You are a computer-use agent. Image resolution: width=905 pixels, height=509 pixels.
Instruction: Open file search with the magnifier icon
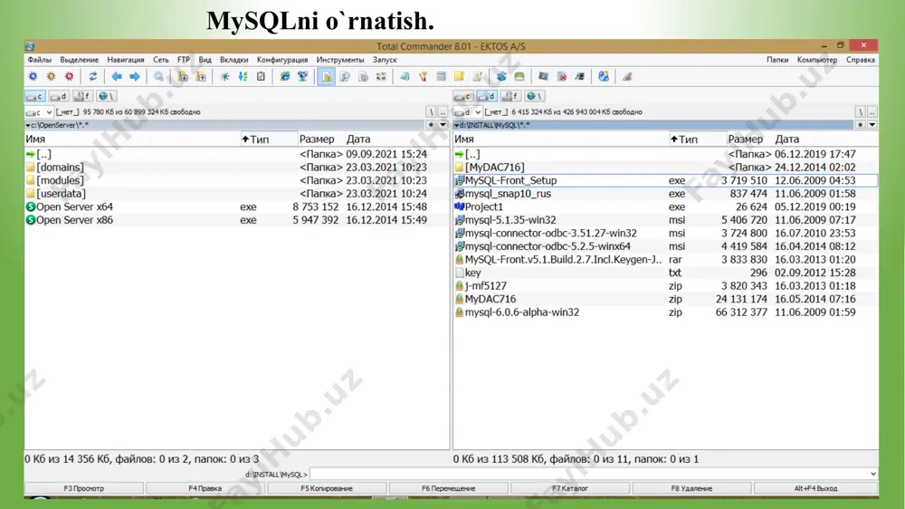158,76
